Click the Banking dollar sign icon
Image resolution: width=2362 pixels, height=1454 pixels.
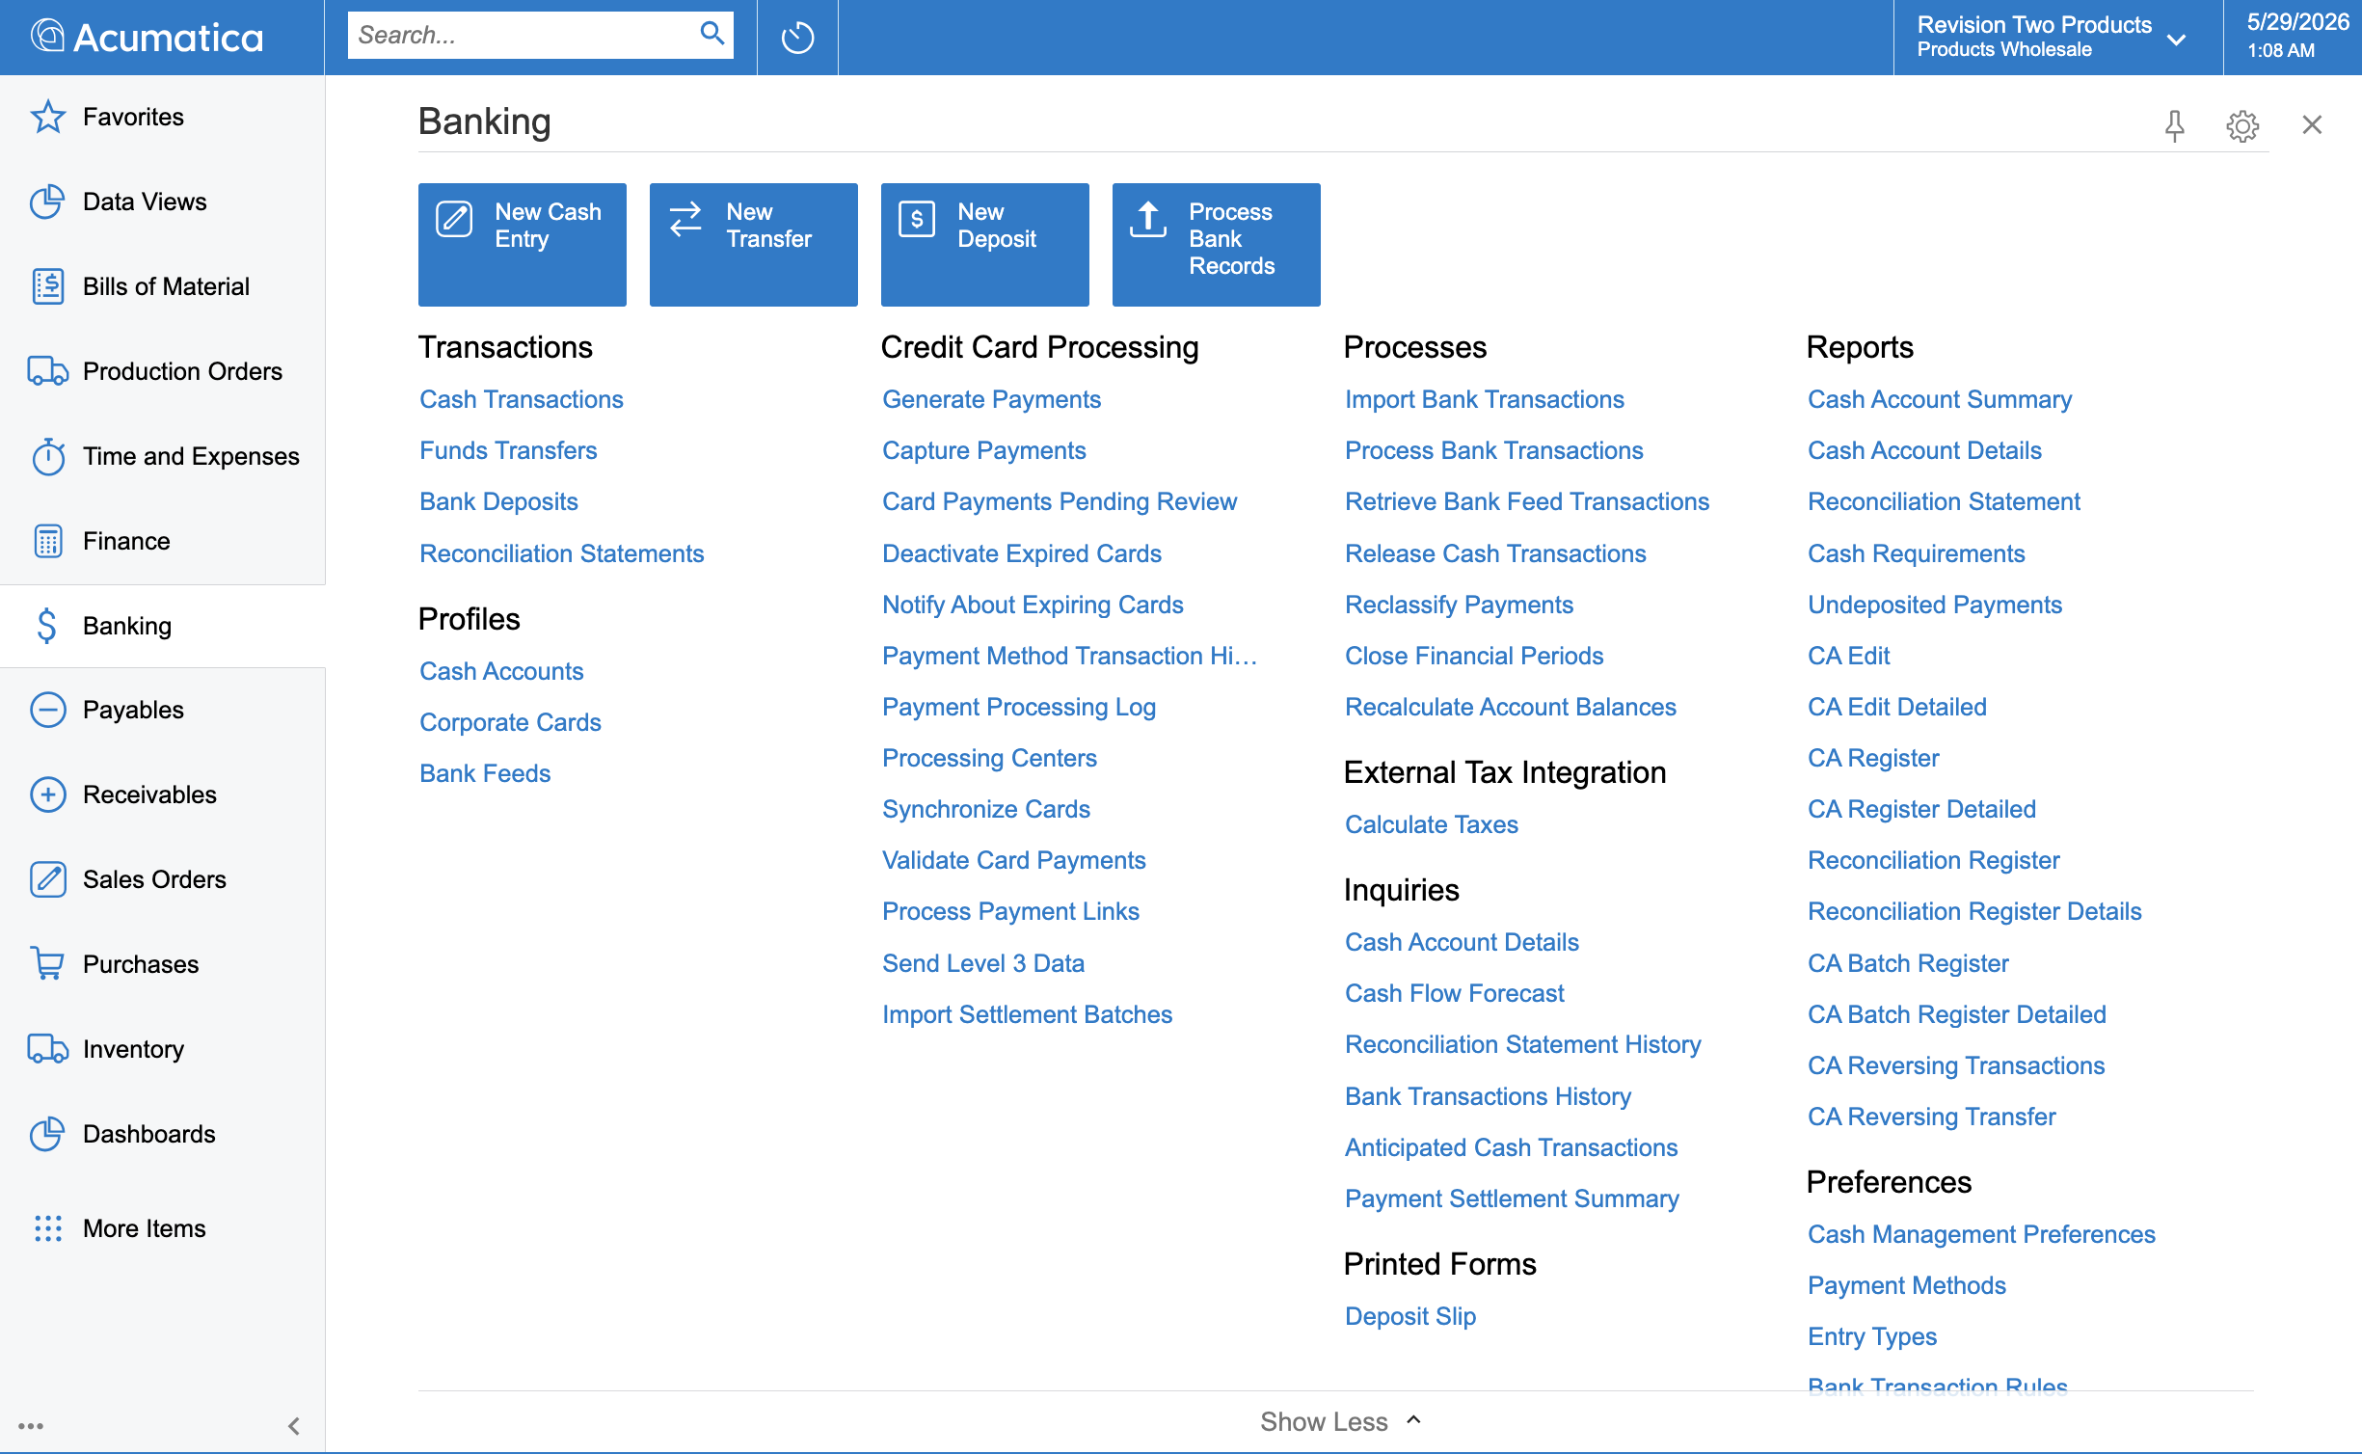46,626
